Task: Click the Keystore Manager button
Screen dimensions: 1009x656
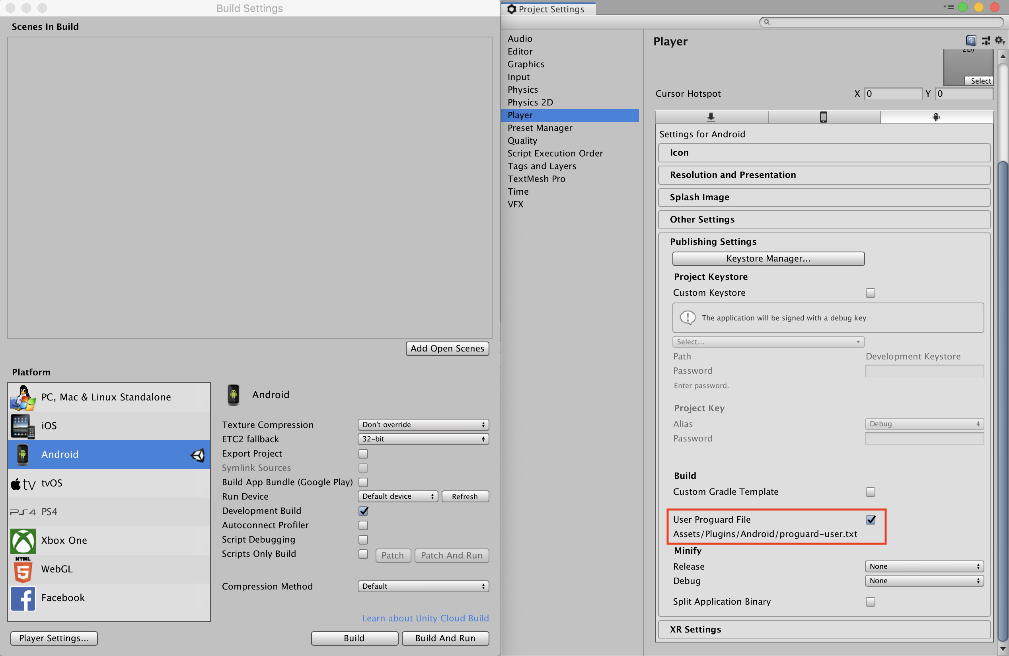Action: point(767,258)
